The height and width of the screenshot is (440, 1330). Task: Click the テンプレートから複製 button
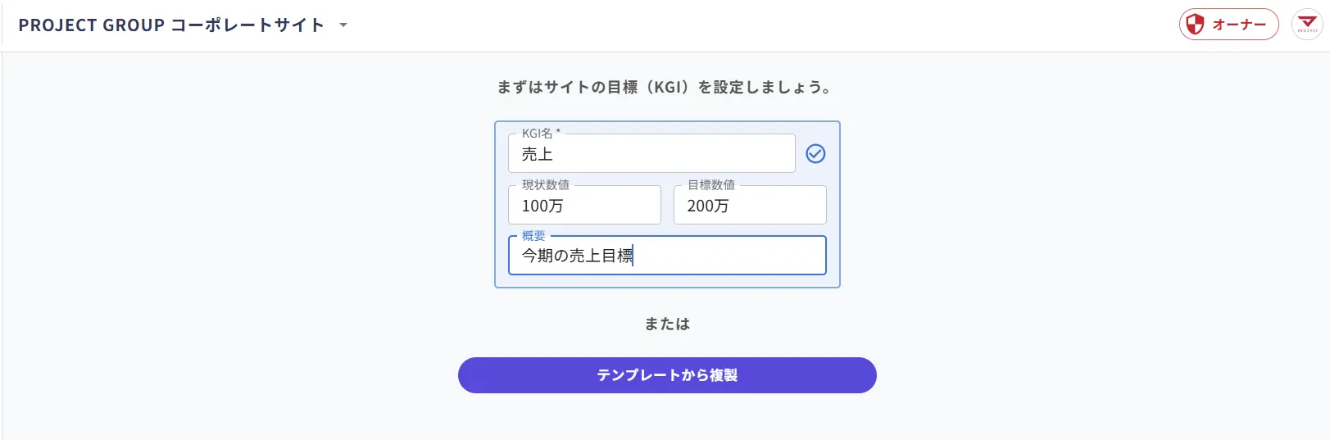(667, 375)
